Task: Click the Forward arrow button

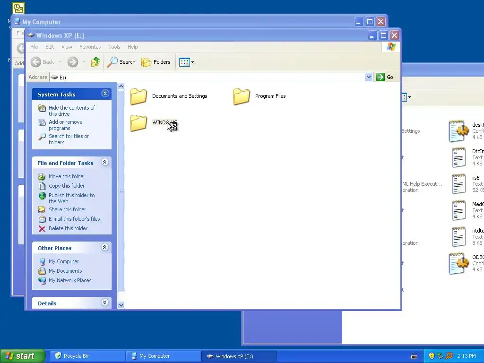Action: click(x=73, y=62)
